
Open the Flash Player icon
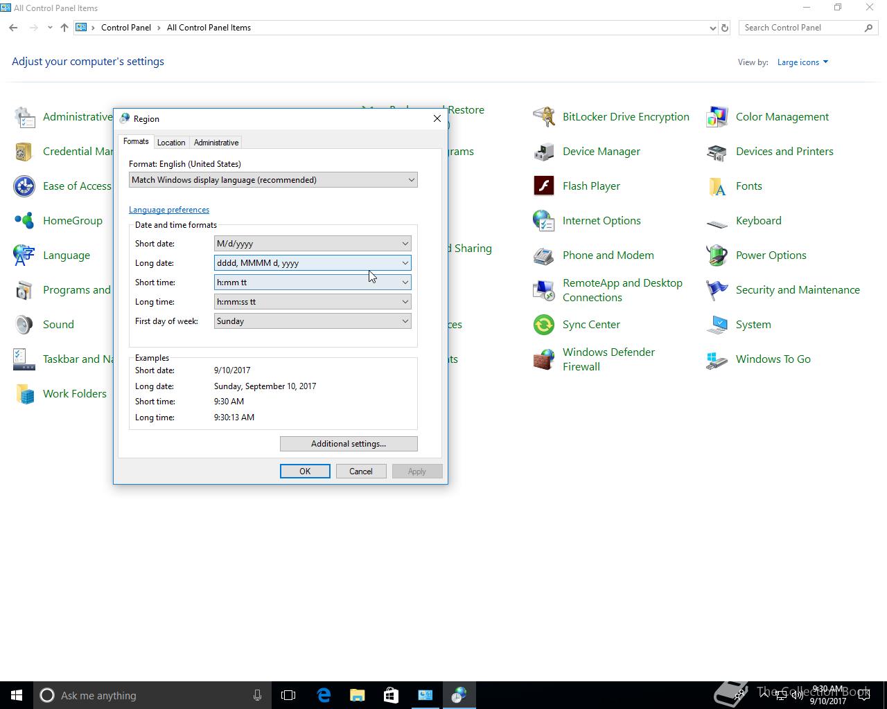tap(544, 186)
